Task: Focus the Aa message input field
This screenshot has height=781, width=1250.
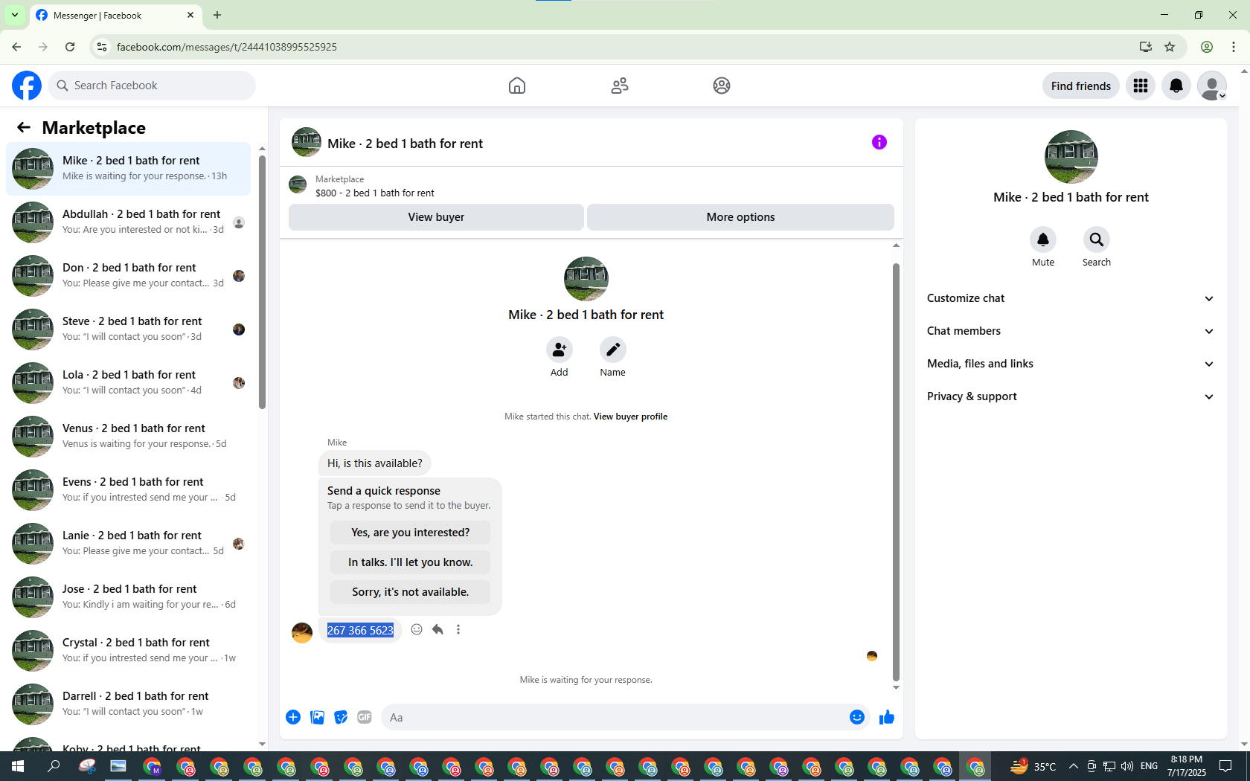Action: [x=614, y=717]
